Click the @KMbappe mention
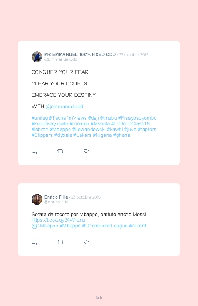The height and width of the screenshot is (306, 198). pos(45,226)
